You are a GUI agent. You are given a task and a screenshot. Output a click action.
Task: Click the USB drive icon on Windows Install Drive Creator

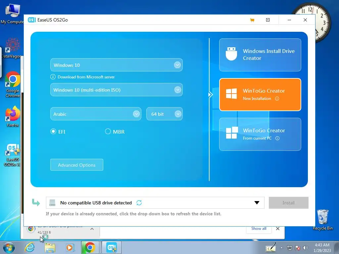231,54
